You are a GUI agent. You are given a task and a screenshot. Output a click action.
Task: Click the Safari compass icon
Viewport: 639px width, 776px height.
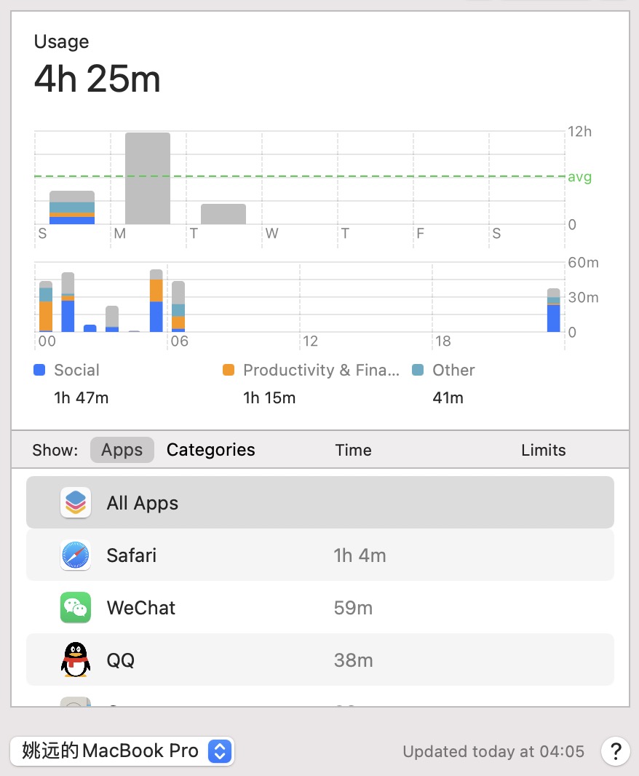76,555
